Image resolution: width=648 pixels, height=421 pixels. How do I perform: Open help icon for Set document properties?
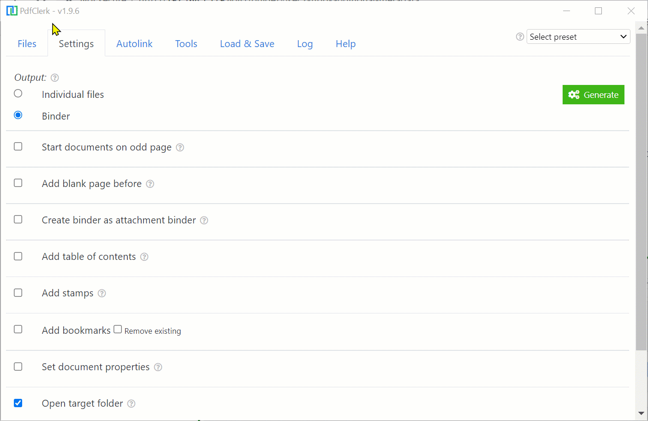coord(158,367)
